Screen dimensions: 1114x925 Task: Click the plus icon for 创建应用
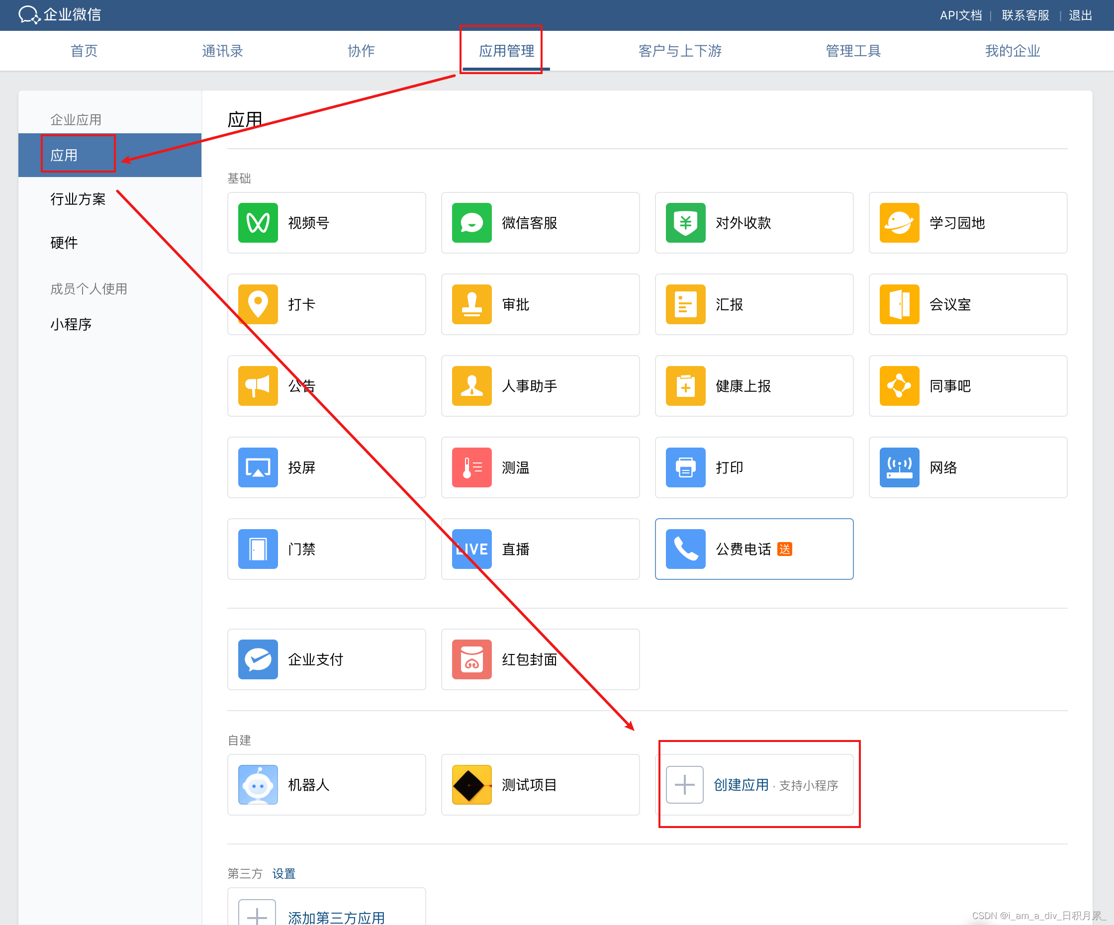coord(684,784)
